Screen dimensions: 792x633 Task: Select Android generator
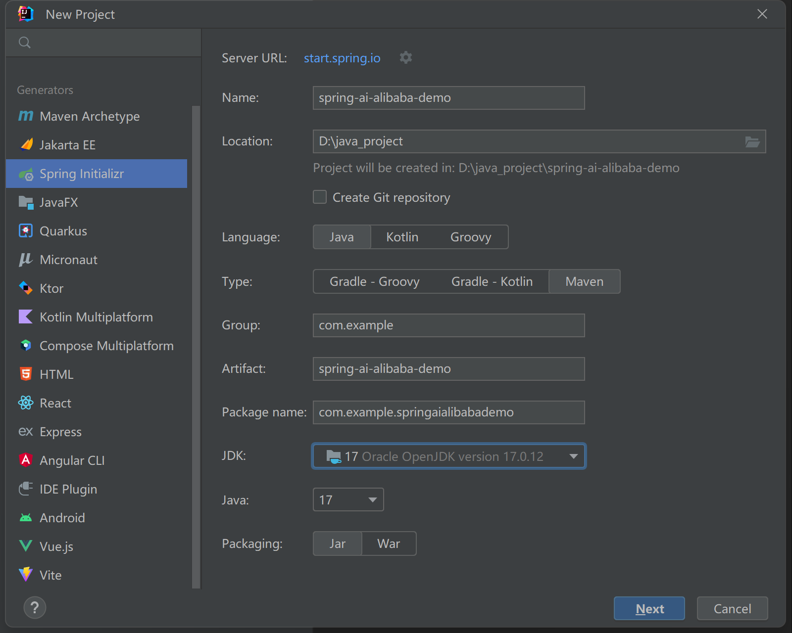click(97, 518)
